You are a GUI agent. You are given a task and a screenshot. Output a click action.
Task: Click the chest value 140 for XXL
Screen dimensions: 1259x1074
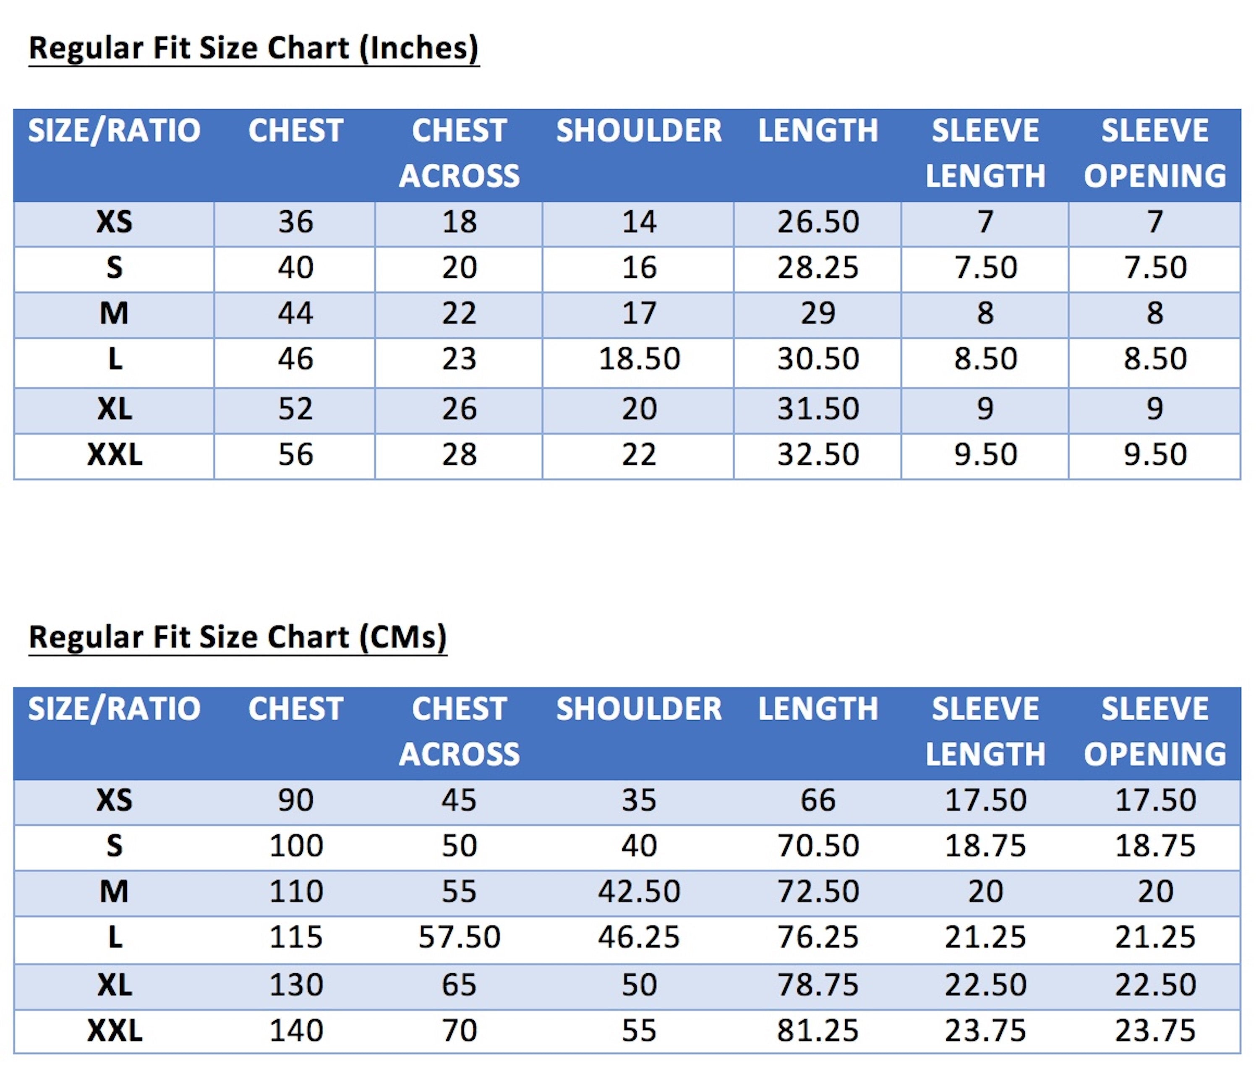tap(296, 1030)
